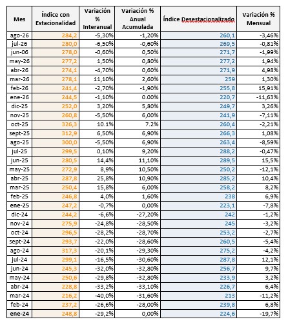Select the Índice Desestacionalizado header cell
This screenshot has width=288, height=324.
(x=198, y=19)
